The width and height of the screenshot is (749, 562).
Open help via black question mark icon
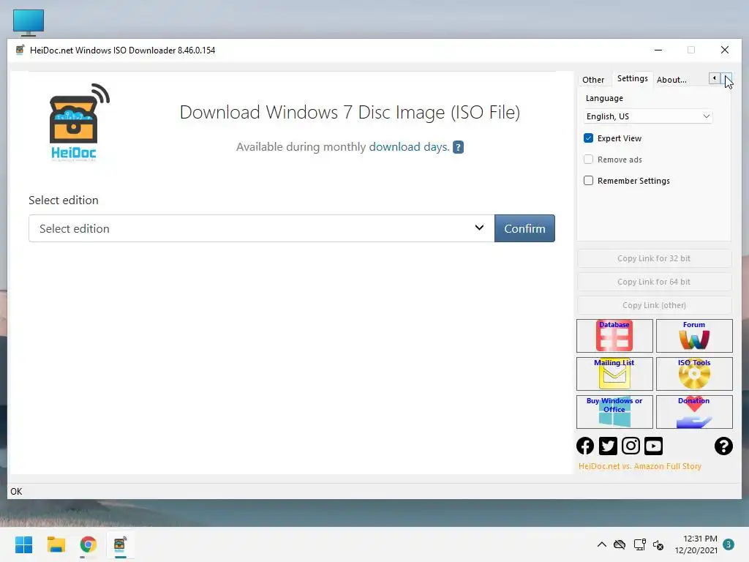click(x=723, y=446)
